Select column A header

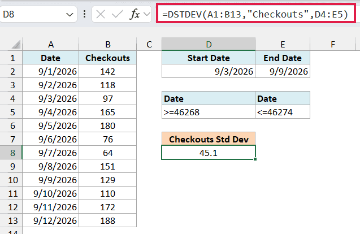click(51, 44)
